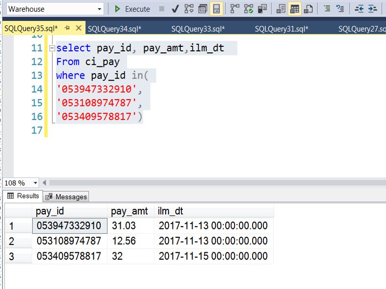Screen dimensions: 386x289
Task: Click the Execute query button
Action: click(x=132, y=9)
